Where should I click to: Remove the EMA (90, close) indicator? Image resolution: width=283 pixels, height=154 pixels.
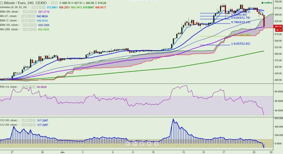(35, 12)
